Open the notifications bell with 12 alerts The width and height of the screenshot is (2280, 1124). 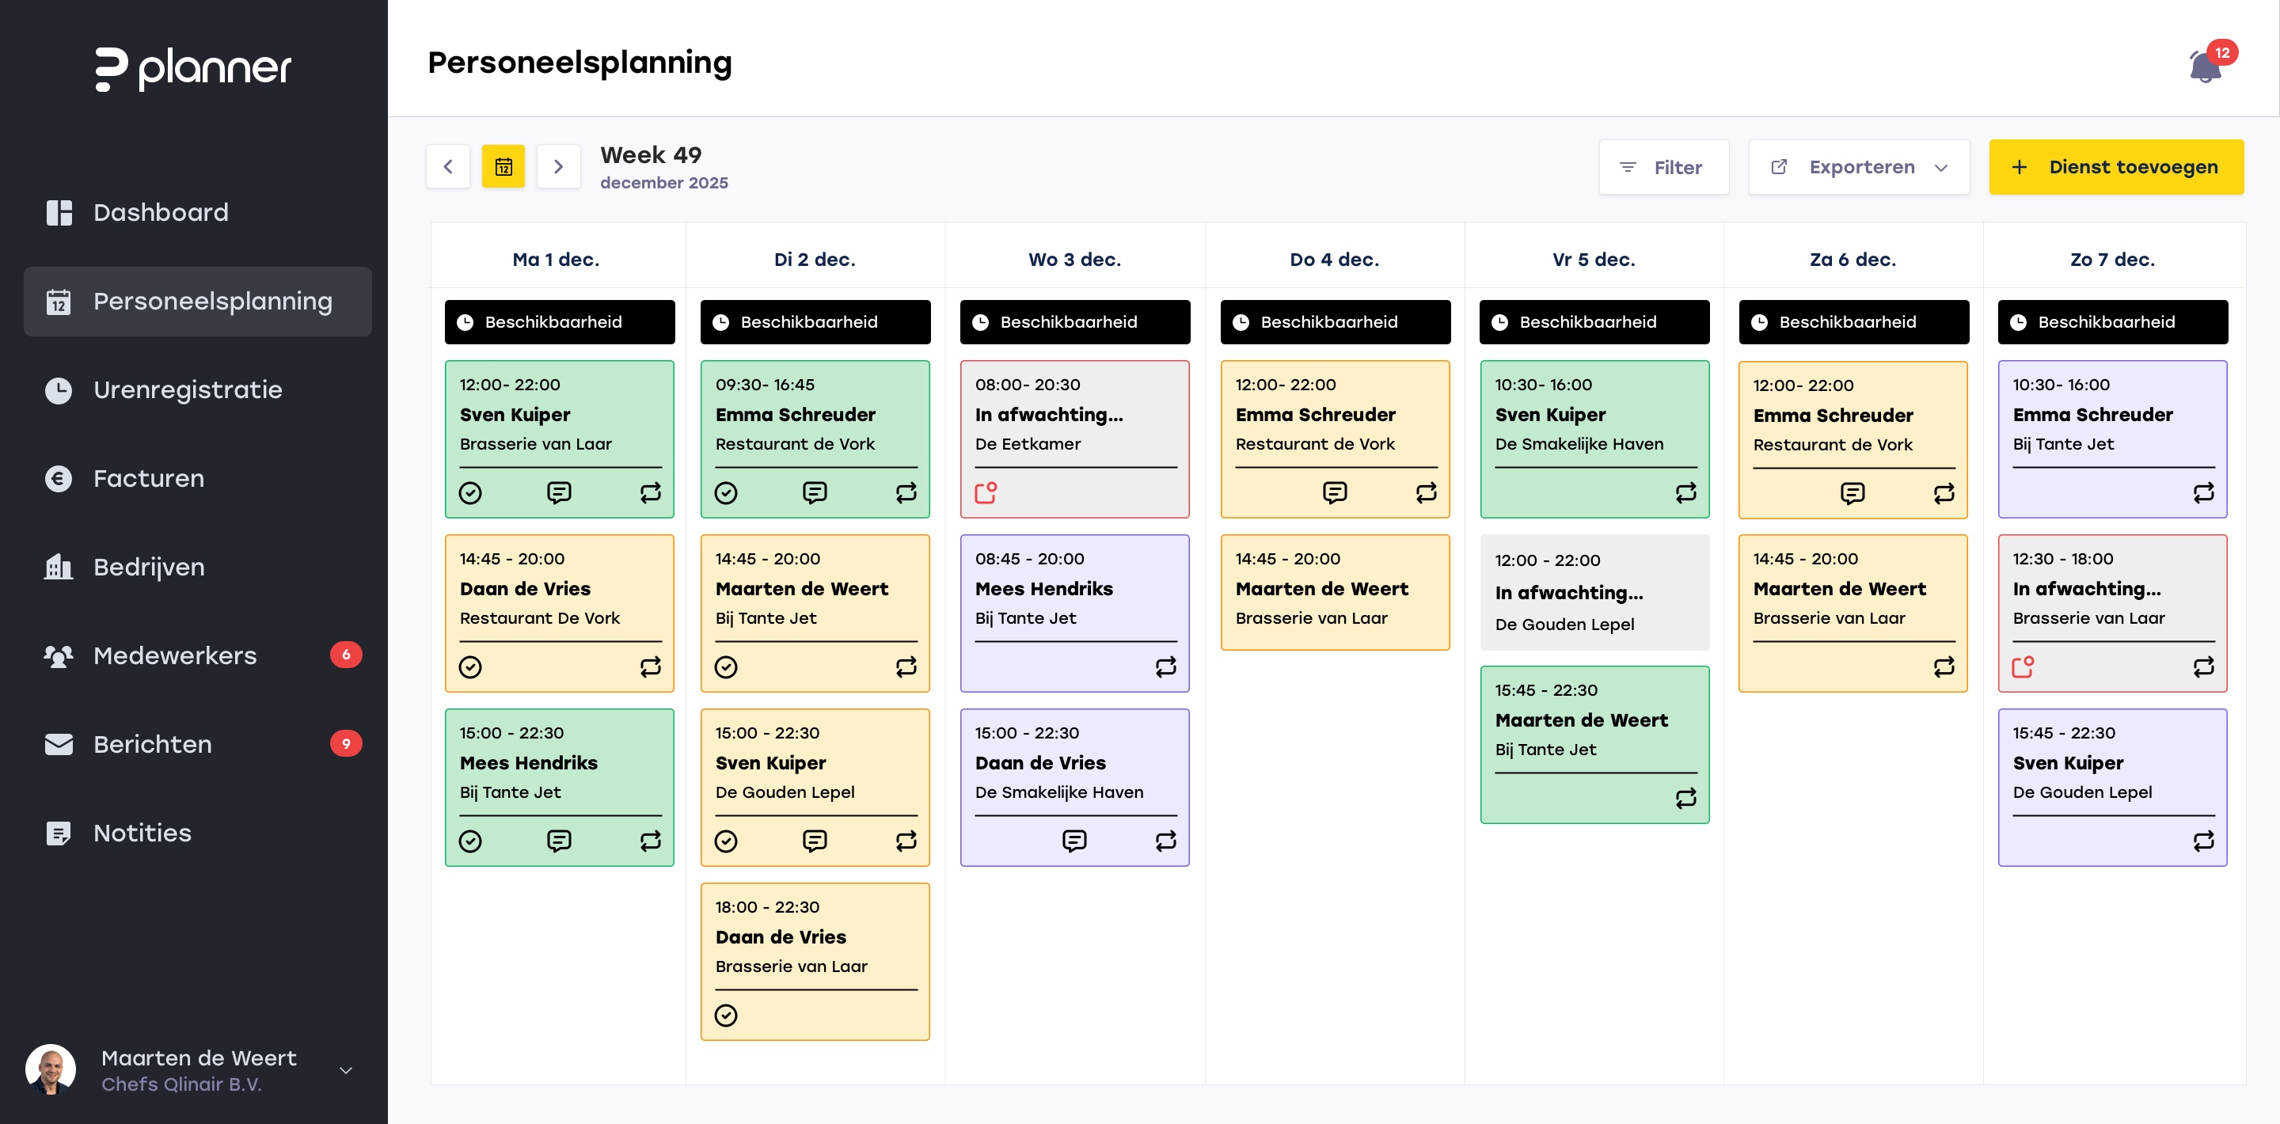(x=2205, y=67)
